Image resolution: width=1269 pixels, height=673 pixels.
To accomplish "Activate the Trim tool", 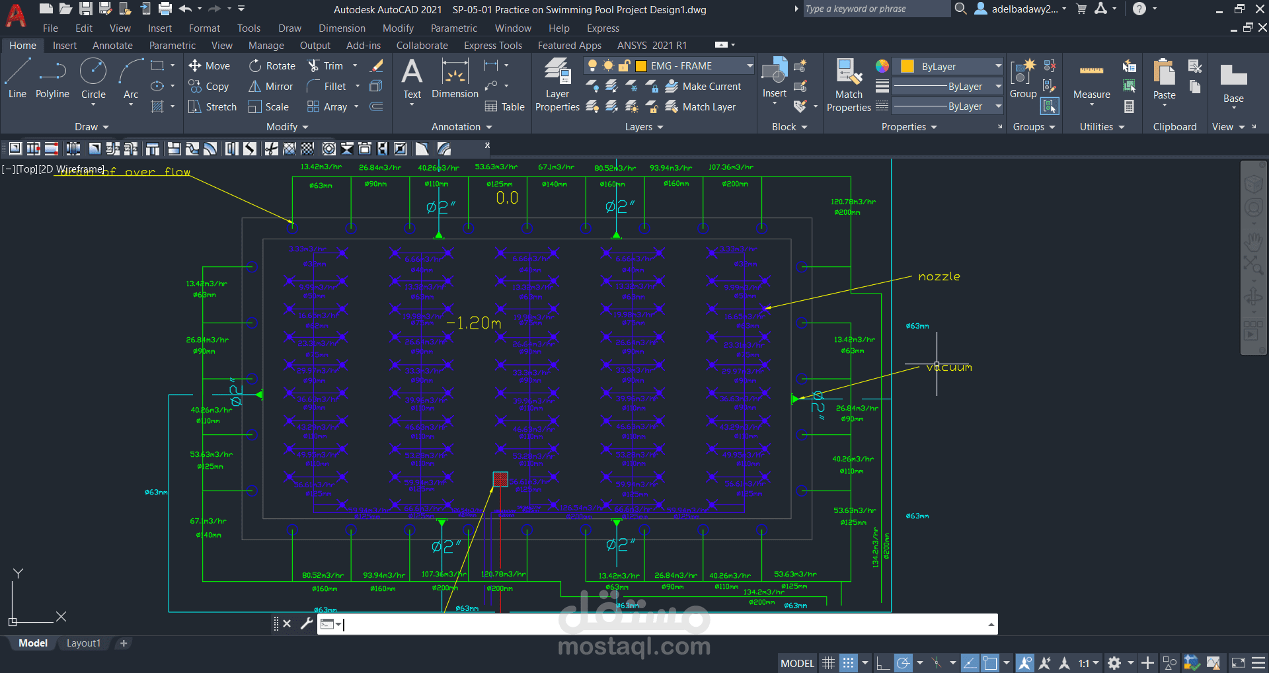I will [x=326, y=66].
